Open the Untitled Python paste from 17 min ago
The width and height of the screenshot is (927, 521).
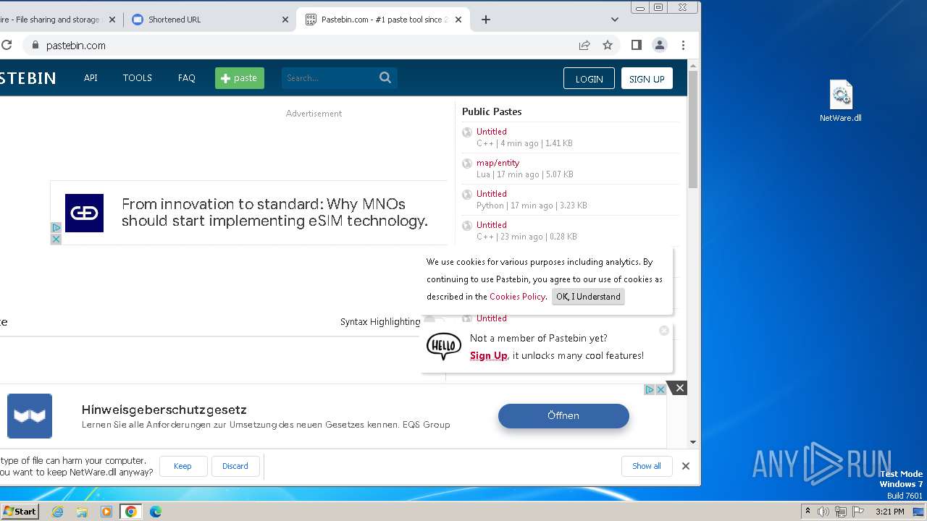click(491, 194)
